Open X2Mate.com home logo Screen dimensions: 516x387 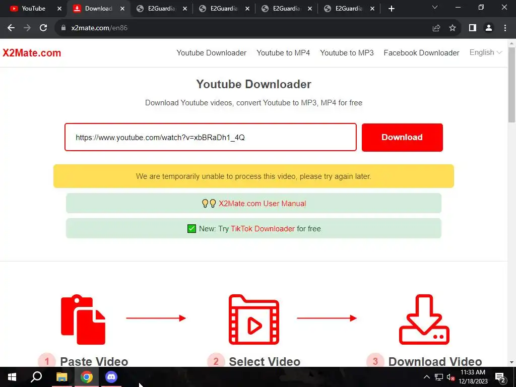[32, 53]
